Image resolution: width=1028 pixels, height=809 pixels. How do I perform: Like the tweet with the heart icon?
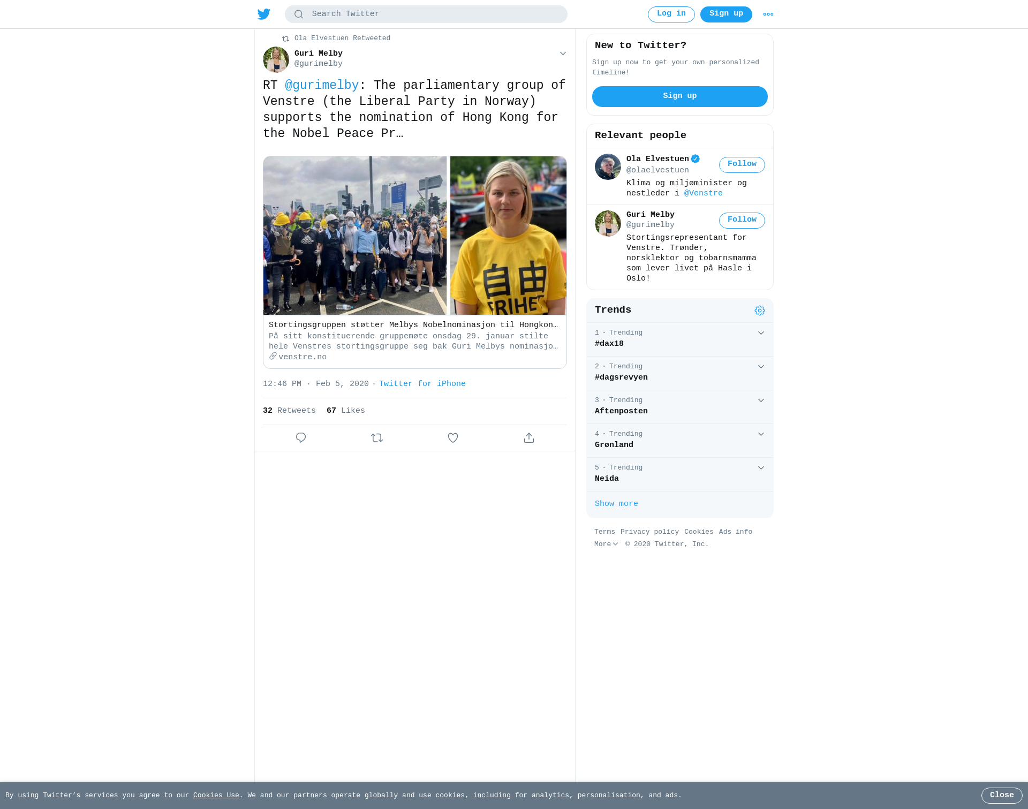click(453, 438)
